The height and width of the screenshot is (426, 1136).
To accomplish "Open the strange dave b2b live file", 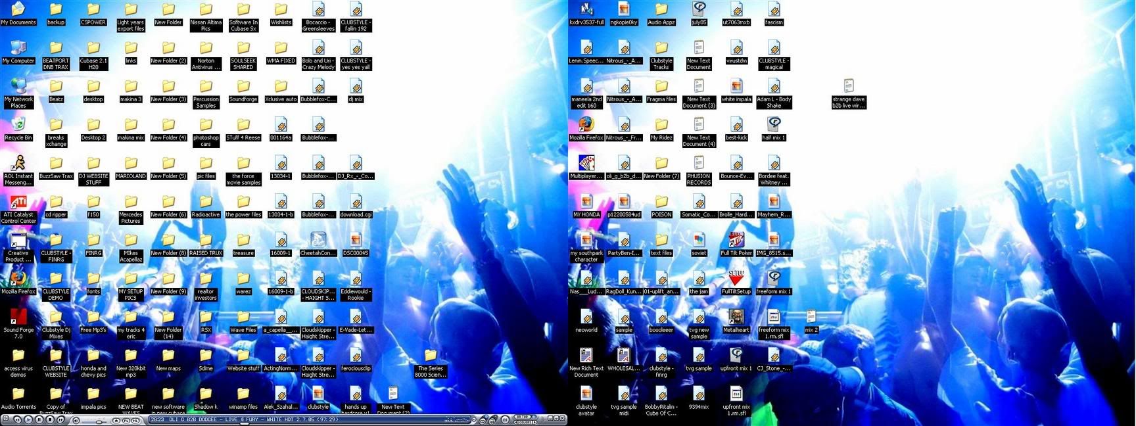I will [849, 93].
